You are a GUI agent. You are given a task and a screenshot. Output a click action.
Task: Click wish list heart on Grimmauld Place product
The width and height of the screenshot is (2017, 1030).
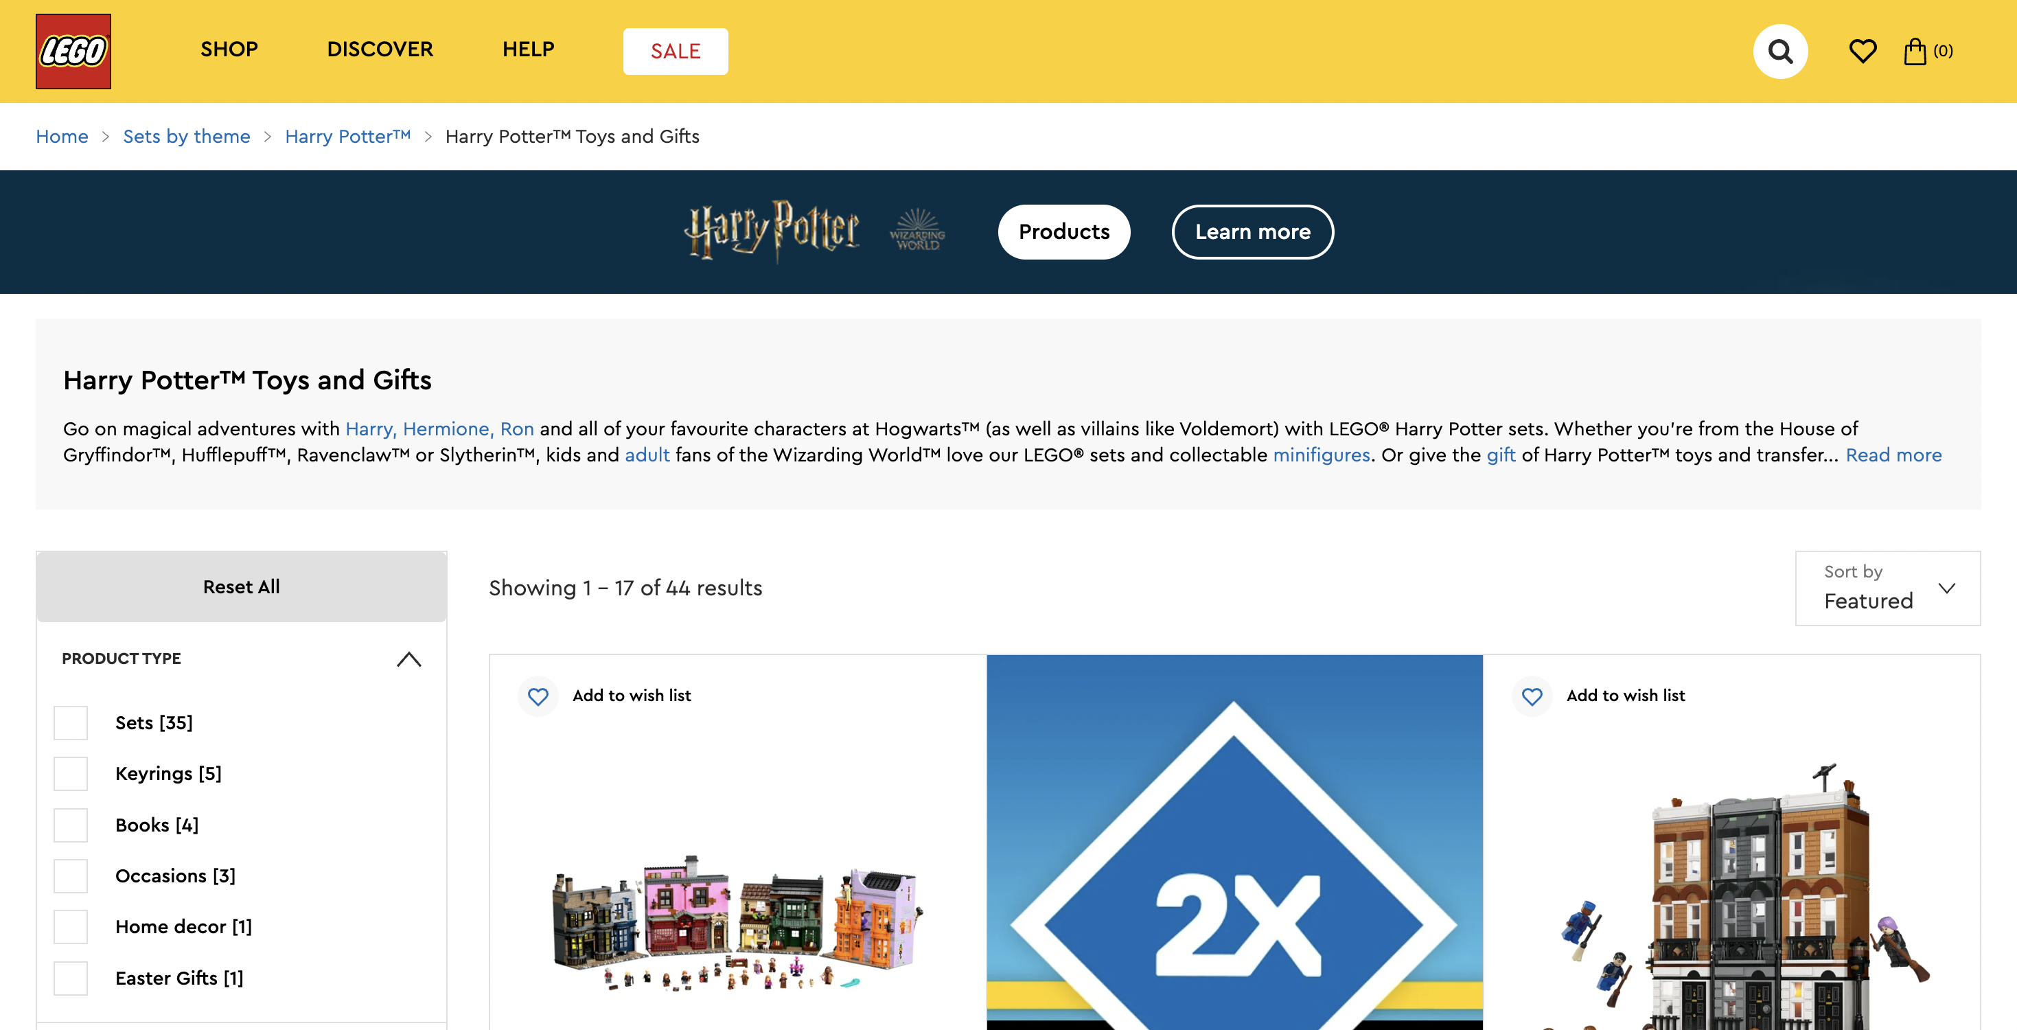click(x=1532, y=696)
